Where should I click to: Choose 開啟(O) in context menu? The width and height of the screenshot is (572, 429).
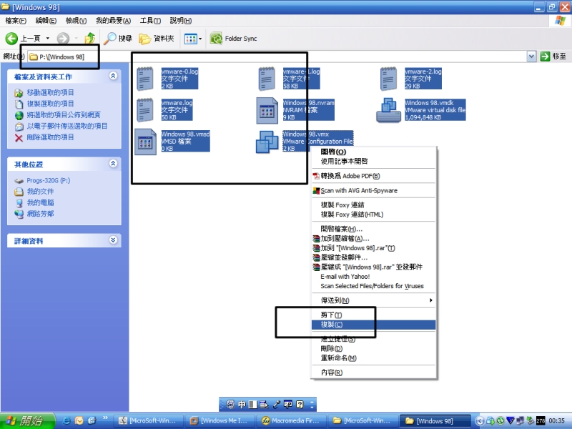point(373,152)
